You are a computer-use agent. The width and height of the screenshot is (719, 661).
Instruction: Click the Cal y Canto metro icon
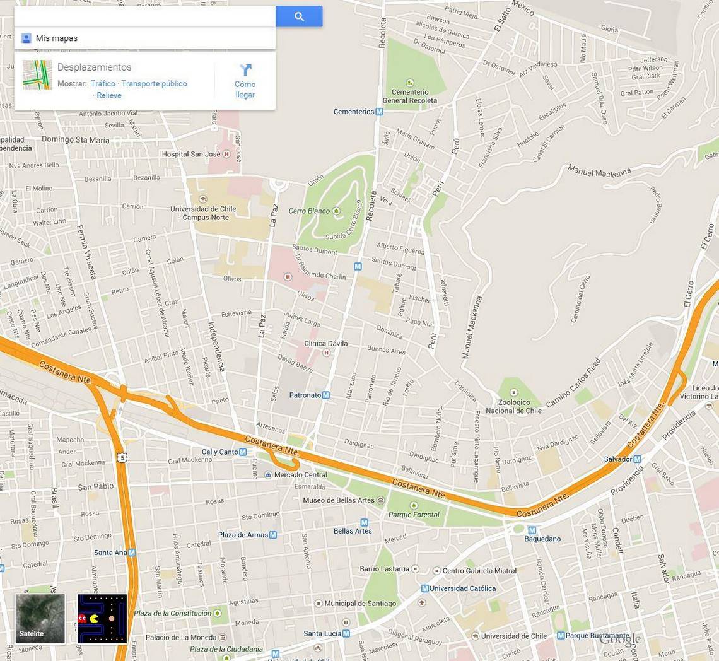[243, 452]
